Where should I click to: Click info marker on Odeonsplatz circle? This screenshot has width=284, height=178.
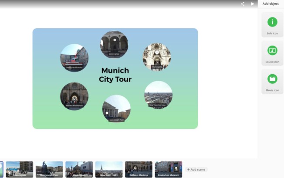click(115, 40)
